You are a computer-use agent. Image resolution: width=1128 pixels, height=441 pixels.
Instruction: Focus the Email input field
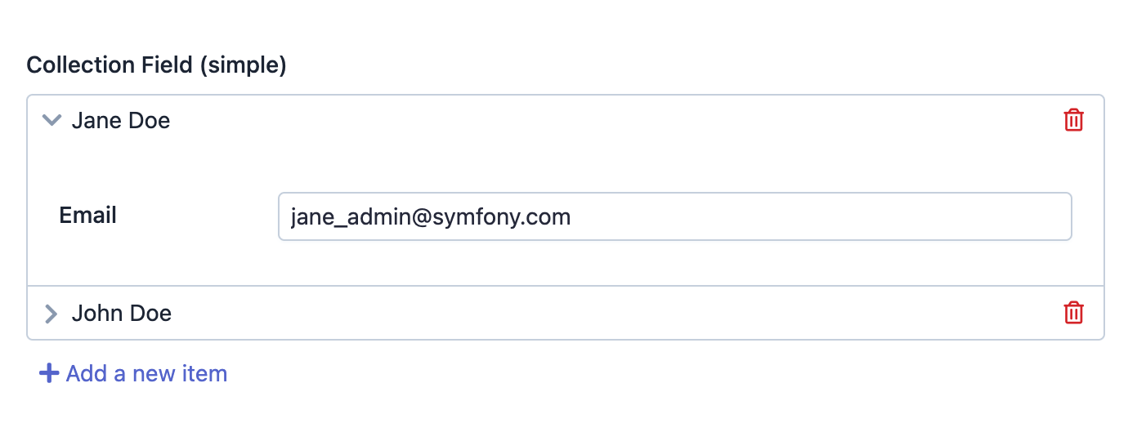coord(674,216)
